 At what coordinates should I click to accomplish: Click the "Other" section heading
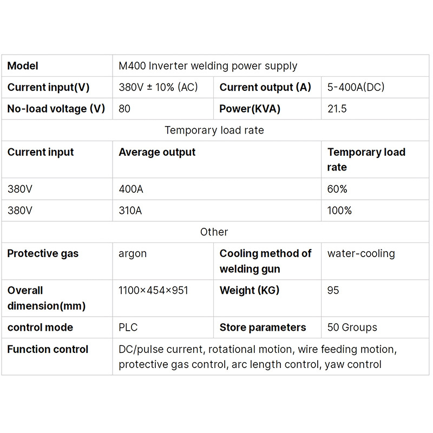coord(214,232)
